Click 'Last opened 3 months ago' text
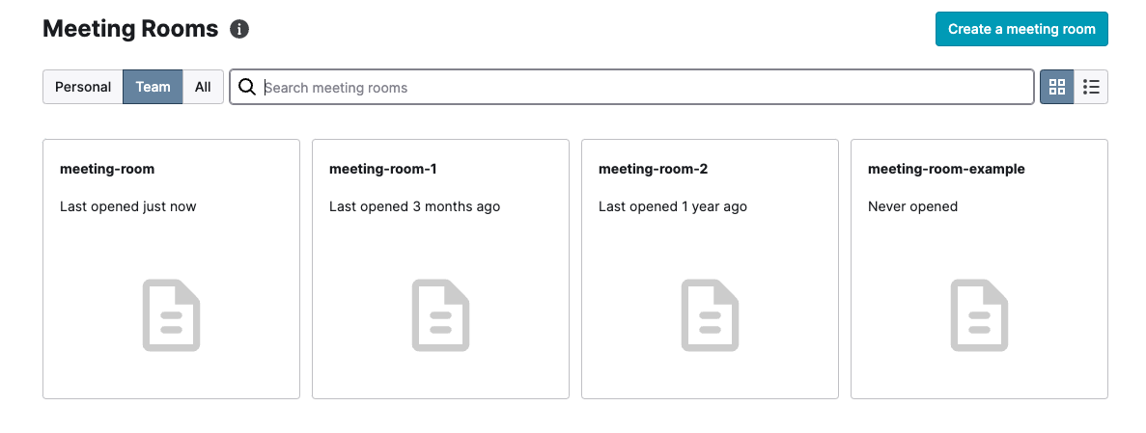Screen dimensions: 1146x433 (414, 206)
